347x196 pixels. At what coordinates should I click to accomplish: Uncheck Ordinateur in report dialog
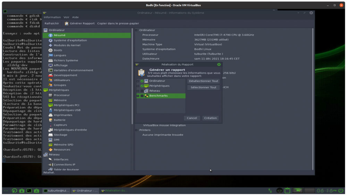(x=142, y=81)
